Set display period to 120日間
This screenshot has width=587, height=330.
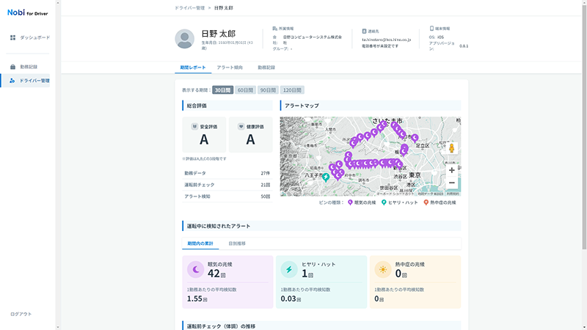pos(293,89)
